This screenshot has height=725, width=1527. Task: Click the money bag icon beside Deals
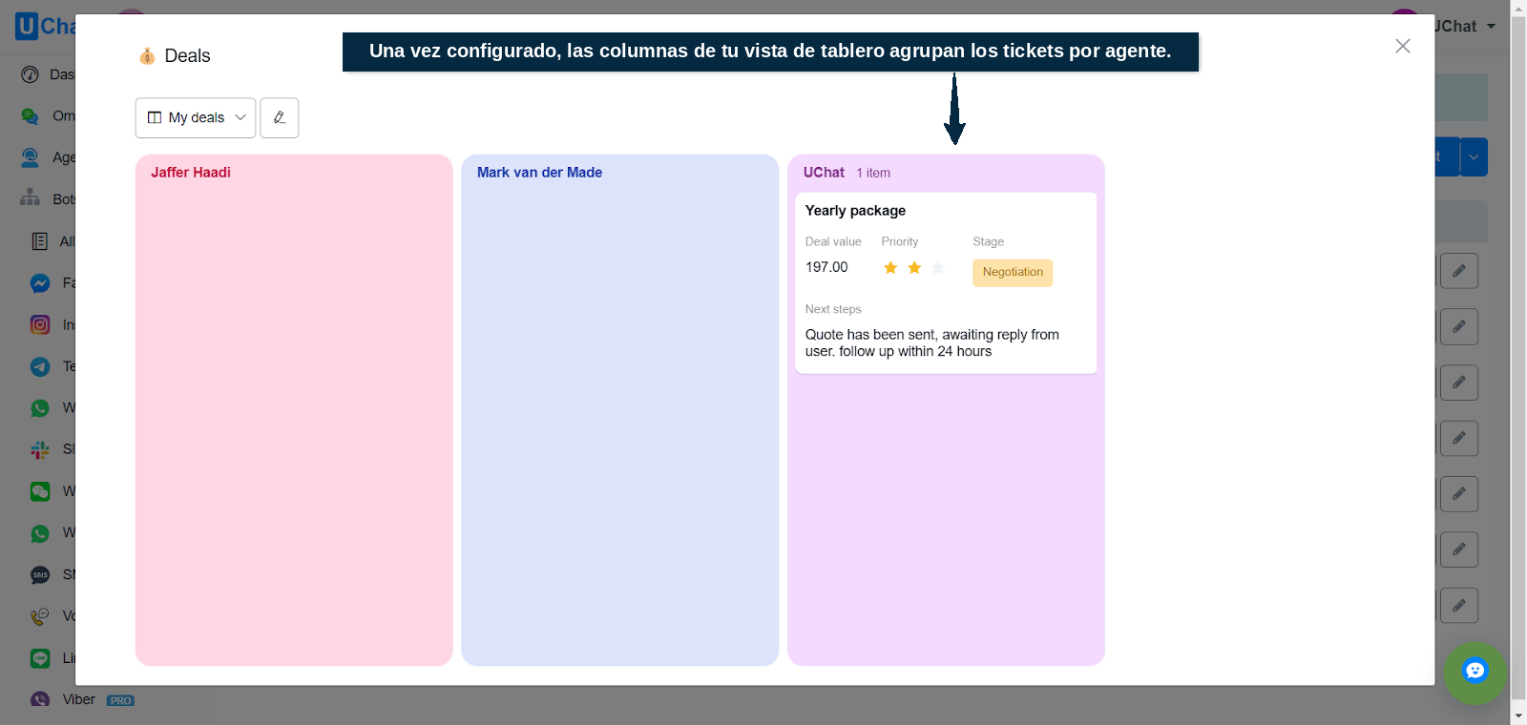click(x=147, y=56)
